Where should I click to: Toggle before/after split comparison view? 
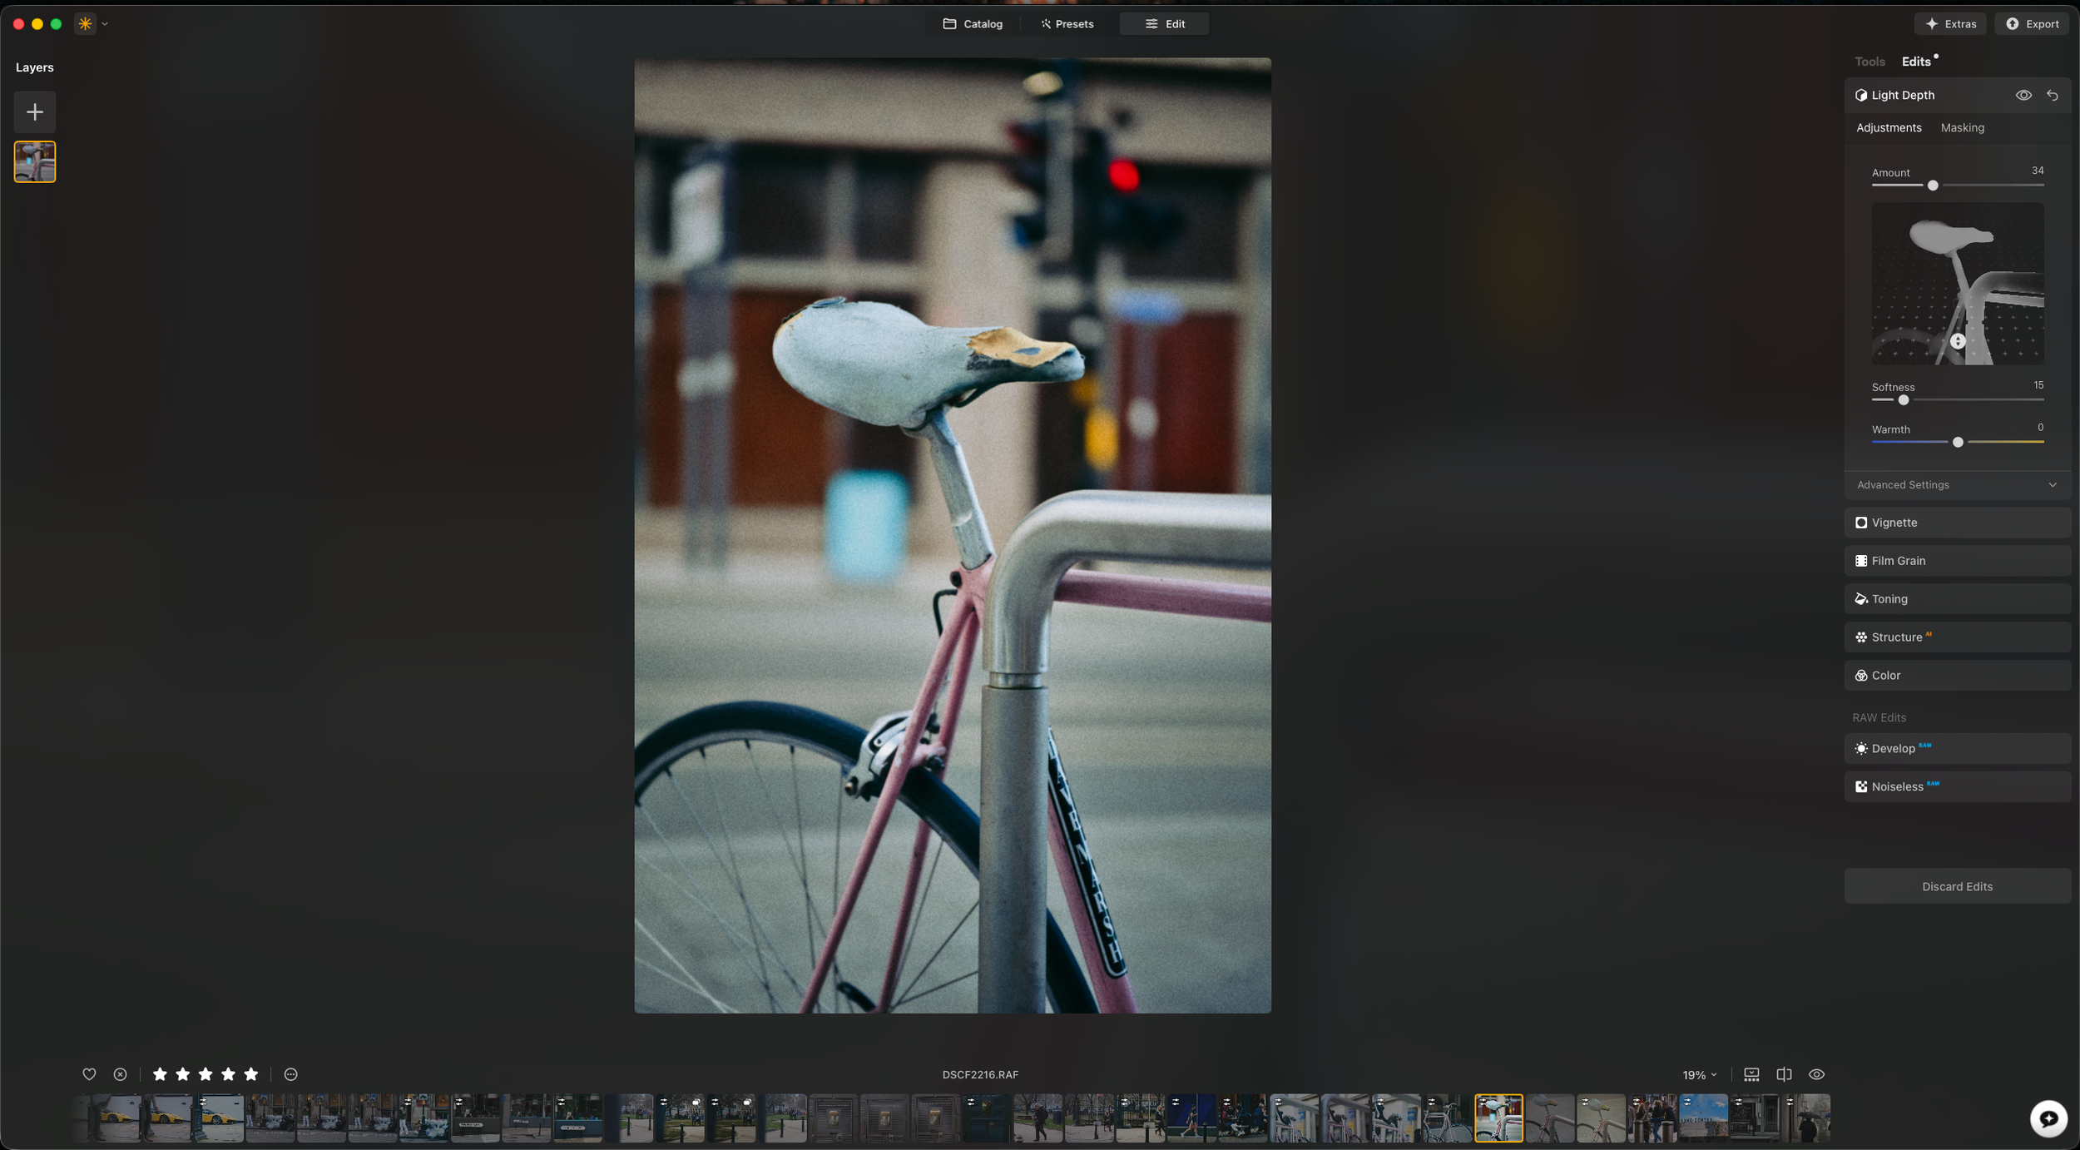[1784, 1074]
